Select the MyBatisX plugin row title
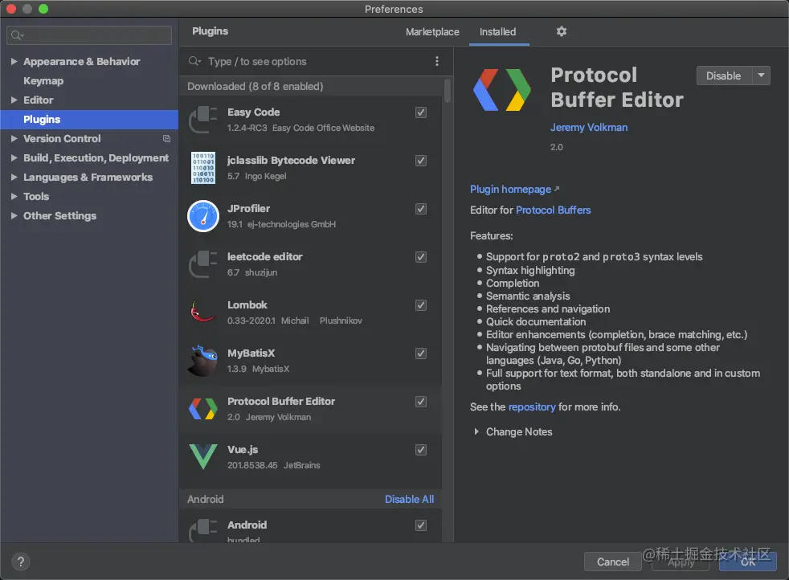The width and height of the screenshot is (789, 580). click(x=251, y=353)
